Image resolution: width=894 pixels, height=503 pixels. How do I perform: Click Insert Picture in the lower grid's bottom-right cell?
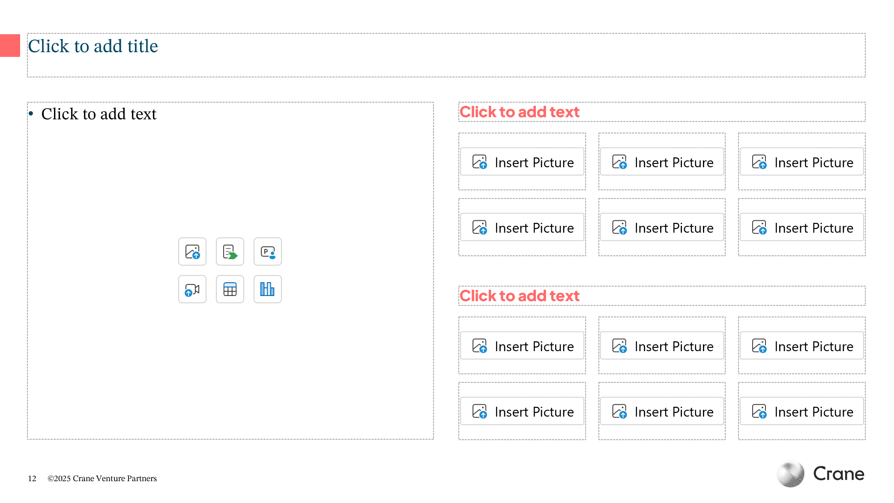click(x=802, y=411)
